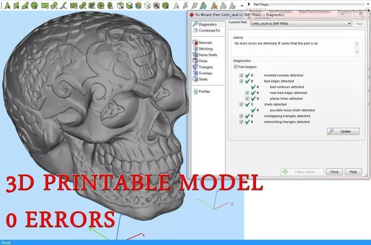The width and height of the screenshot is (371, 245).
Task: Select the Mark Shell tool
Action: [35, 5]
